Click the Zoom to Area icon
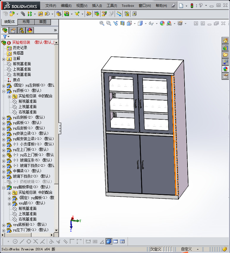Image resolution: width=230 pixels, height=253 pixels. coord(109,24)
